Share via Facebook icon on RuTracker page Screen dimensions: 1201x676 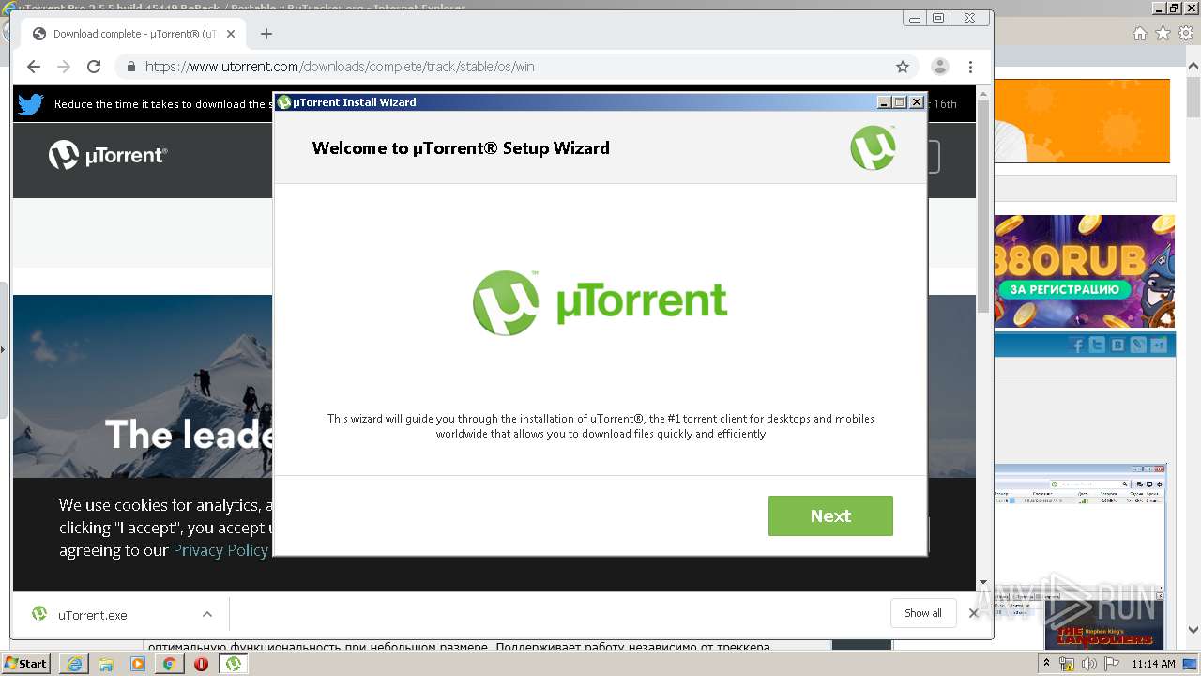click(1078, 346)
